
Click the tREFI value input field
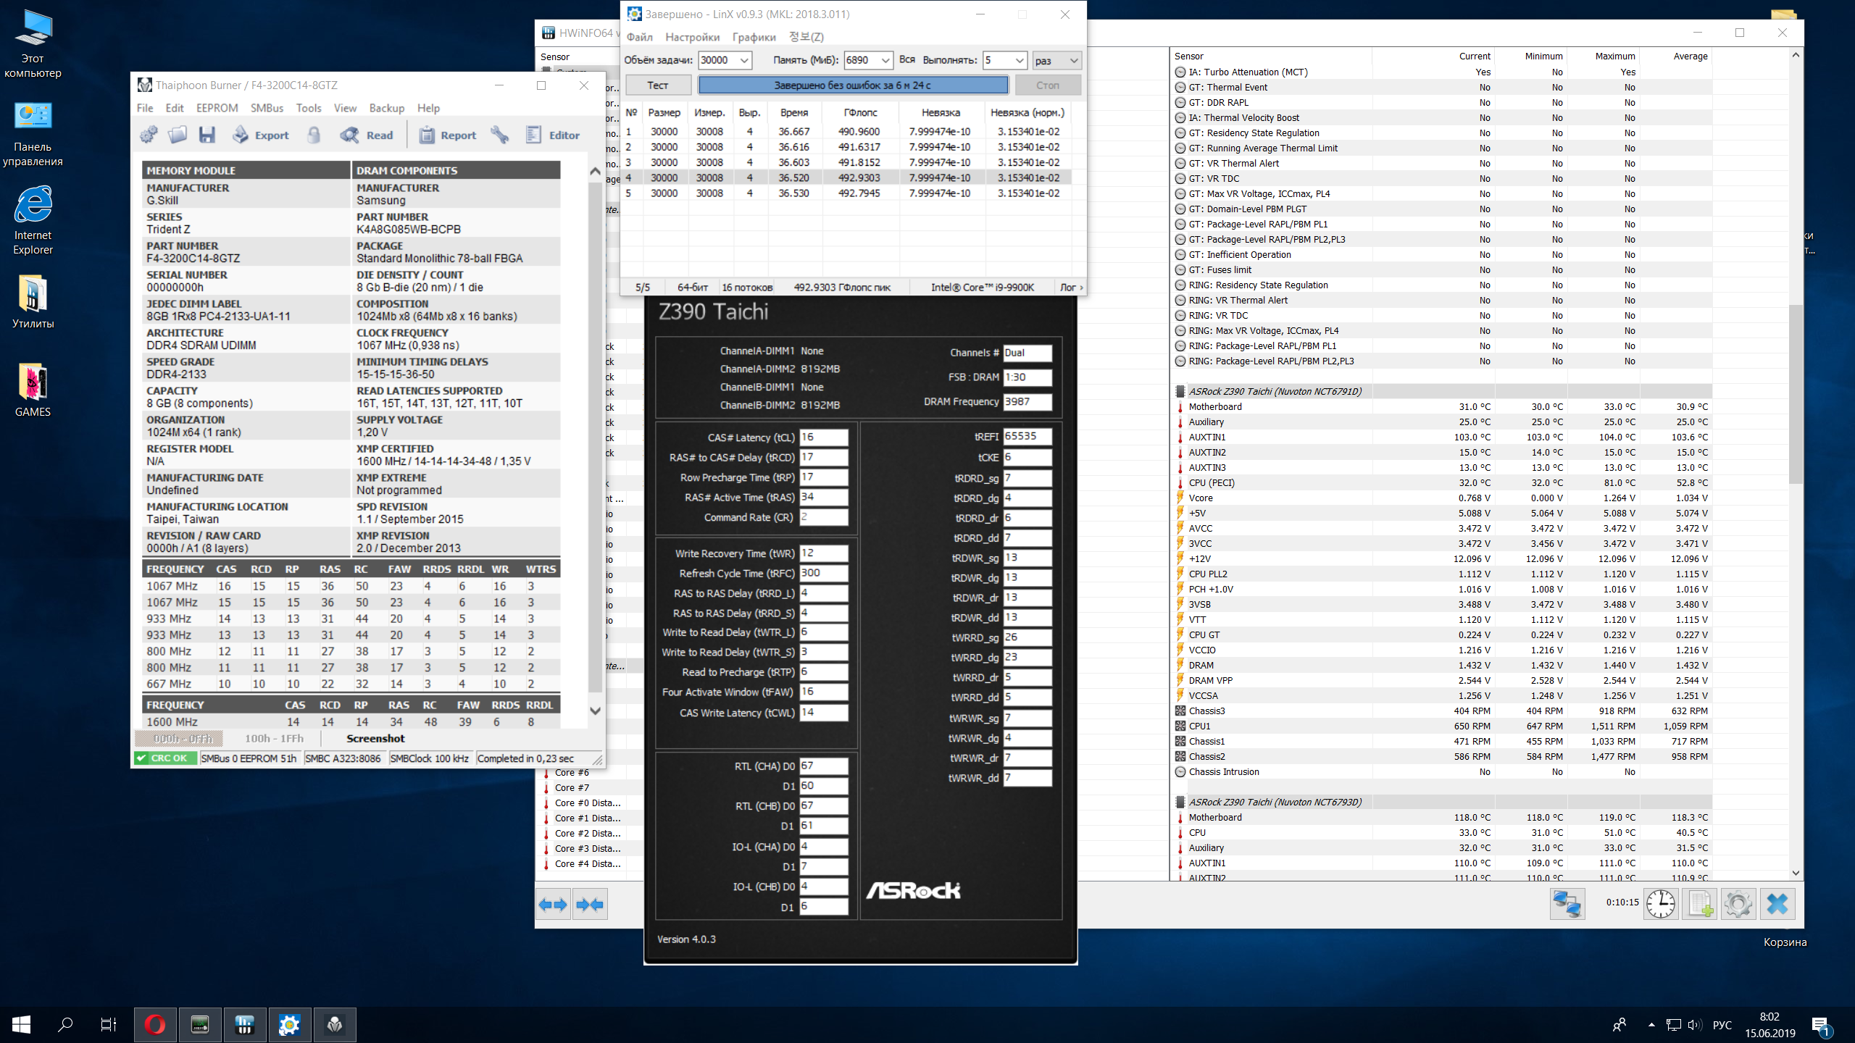pos(1027,437)
